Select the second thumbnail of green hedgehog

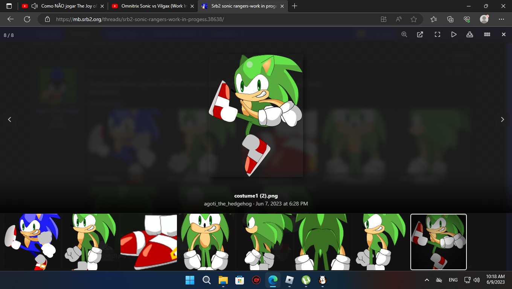91,242
